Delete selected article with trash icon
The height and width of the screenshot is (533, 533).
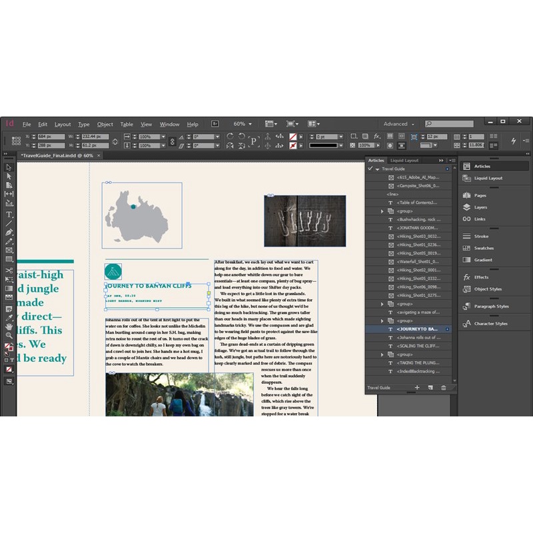click(444, 388)
